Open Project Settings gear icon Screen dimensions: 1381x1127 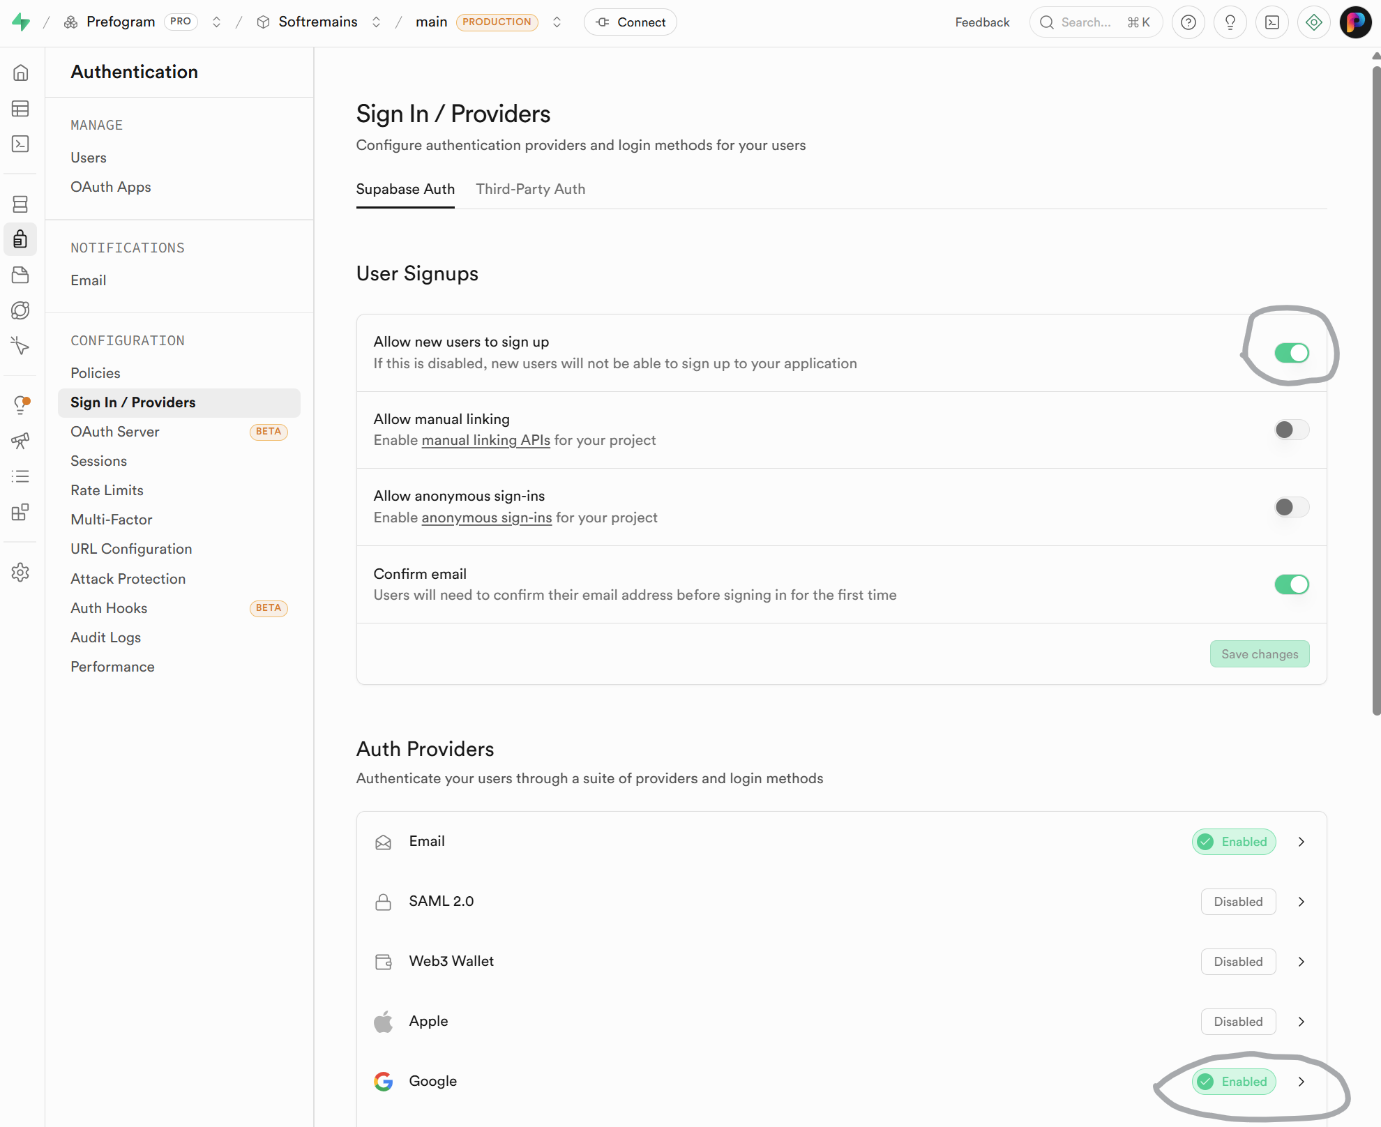point(20,573)
